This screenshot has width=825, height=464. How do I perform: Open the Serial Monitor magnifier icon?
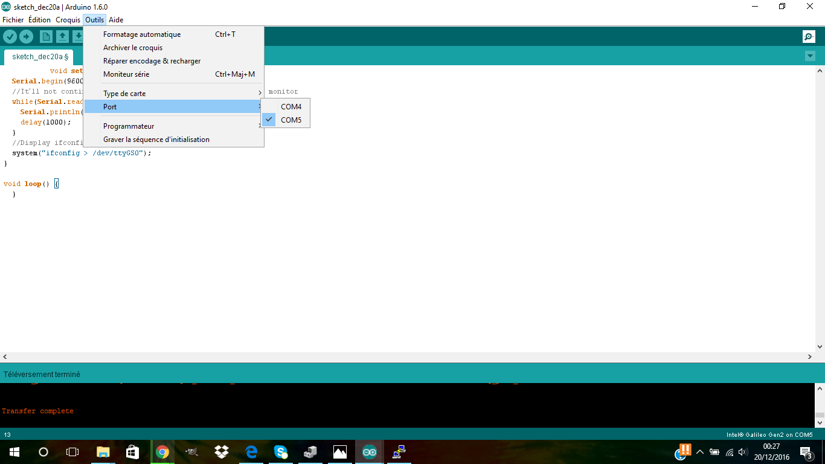point(809,37)
